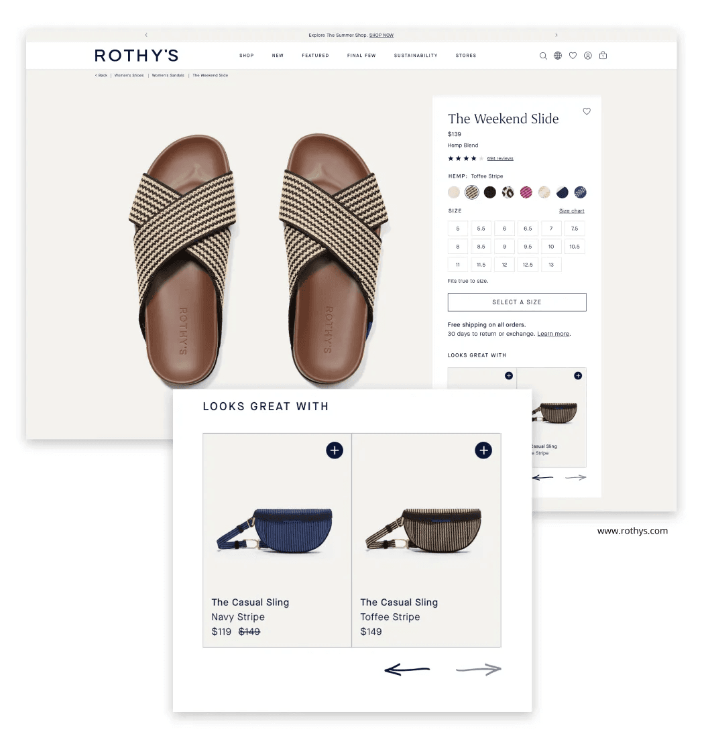Add Weekend Slide to wishlist heart

(x=587, y=111)
